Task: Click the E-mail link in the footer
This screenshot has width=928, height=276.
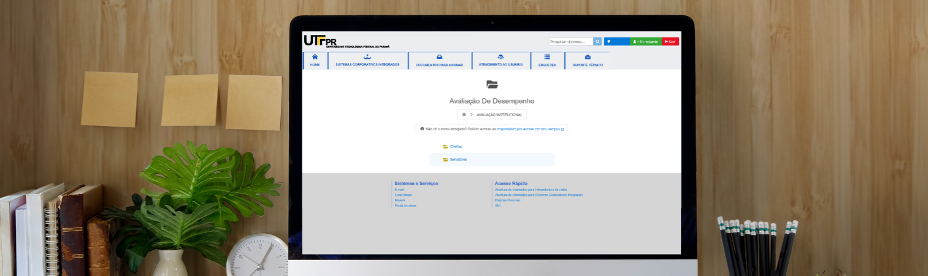Action: click(399, 190)
